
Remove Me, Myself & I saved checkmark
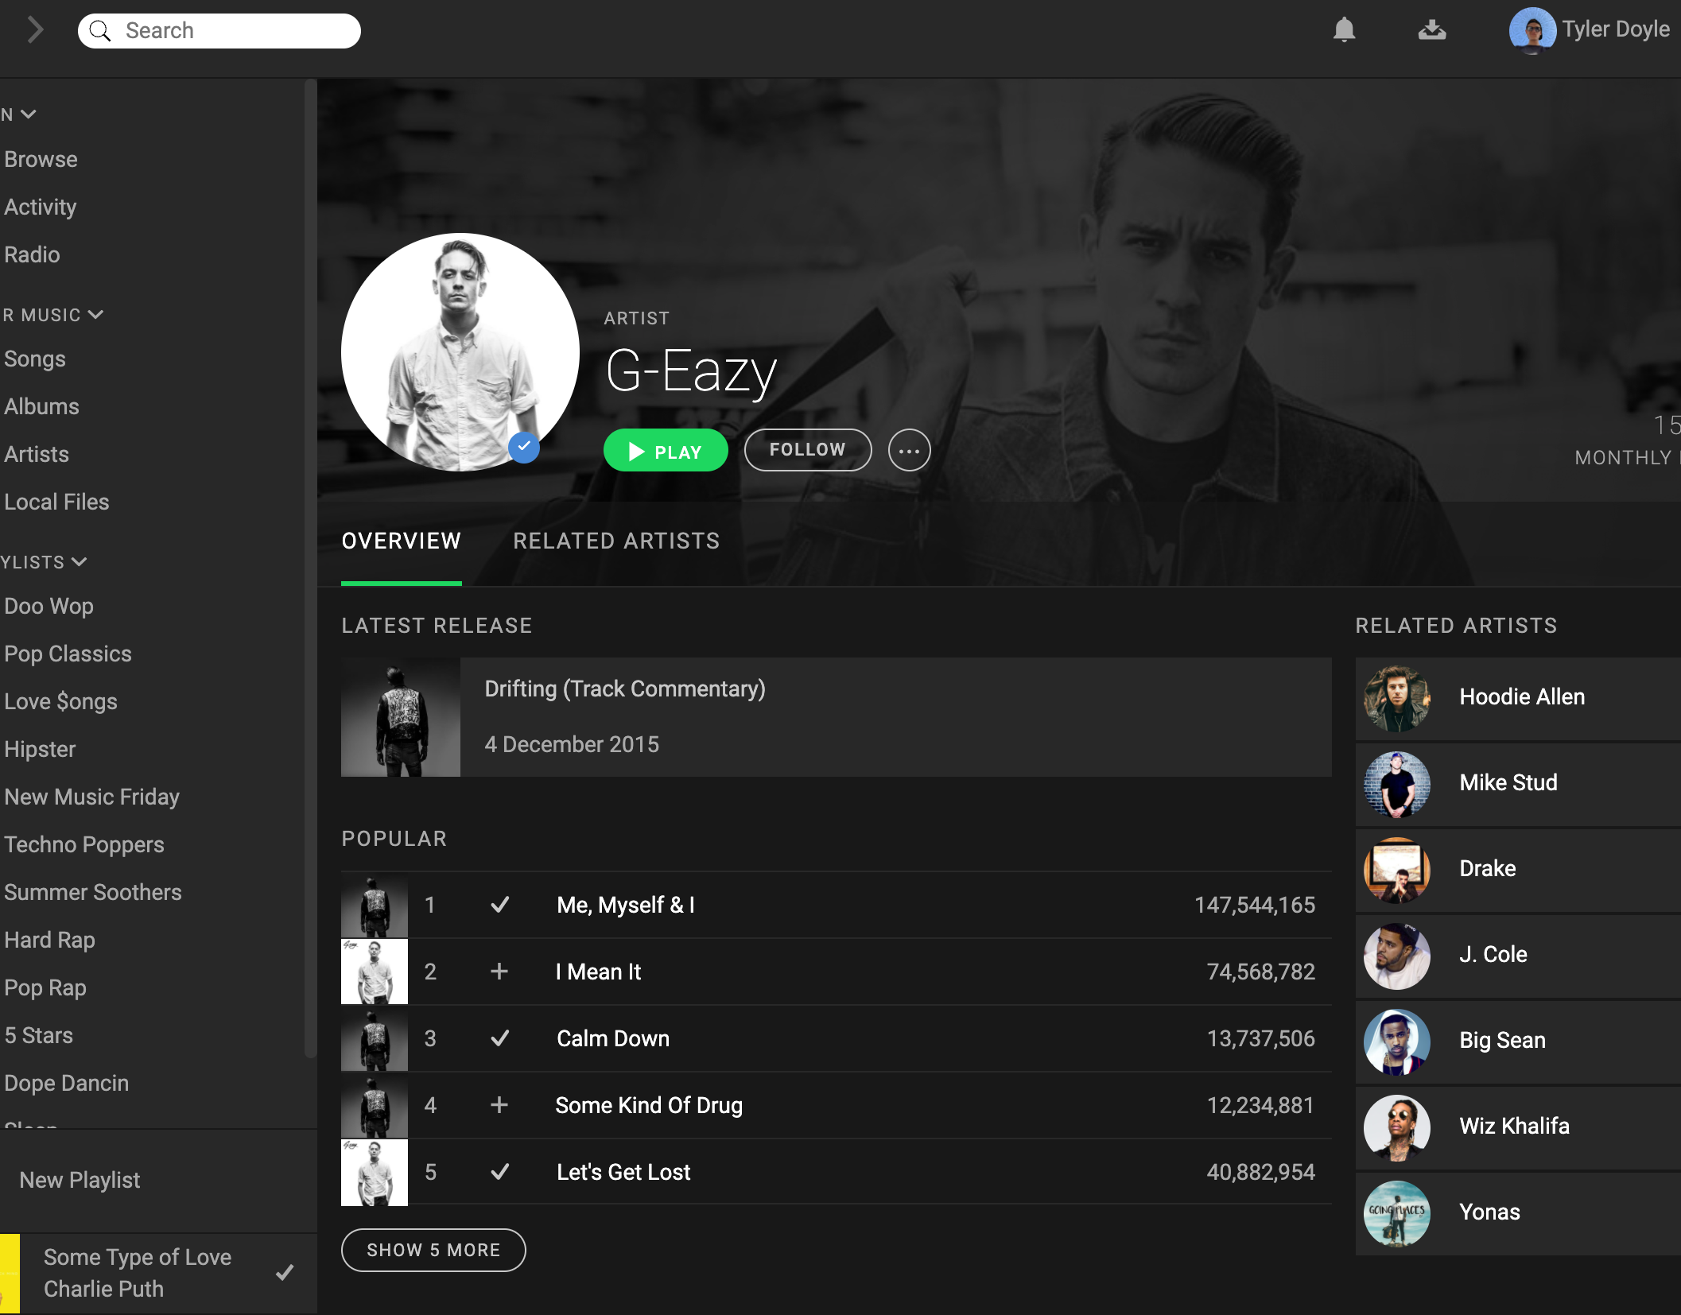tap(499, 905)
